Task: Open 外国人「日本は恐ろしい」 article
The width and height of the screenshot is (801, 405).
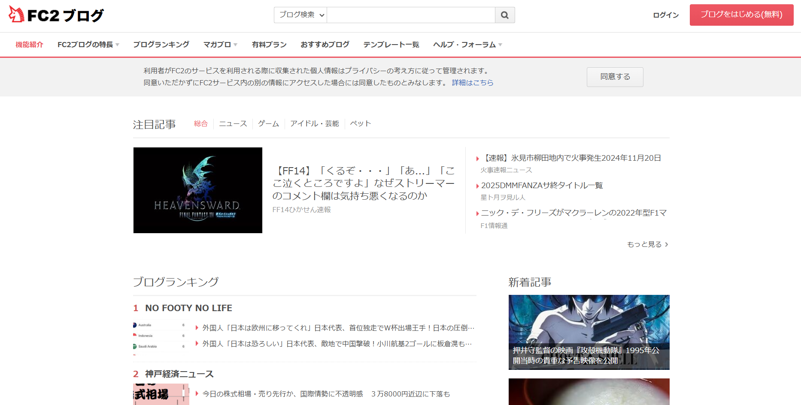Action: click(337, 344)
